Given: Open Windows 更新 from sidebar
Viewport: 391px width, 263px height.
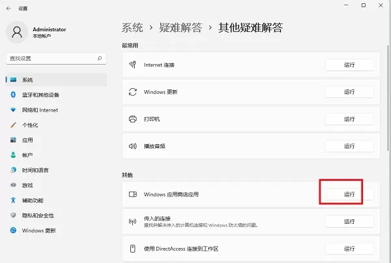Looking at the screenshot, I should pos(56,230).
